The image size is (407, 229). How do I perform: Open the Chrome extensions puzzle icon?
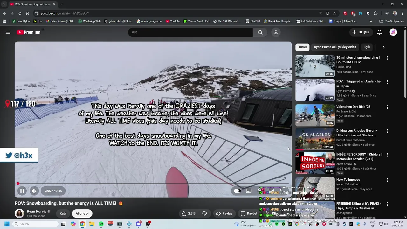tap(376, 13)
